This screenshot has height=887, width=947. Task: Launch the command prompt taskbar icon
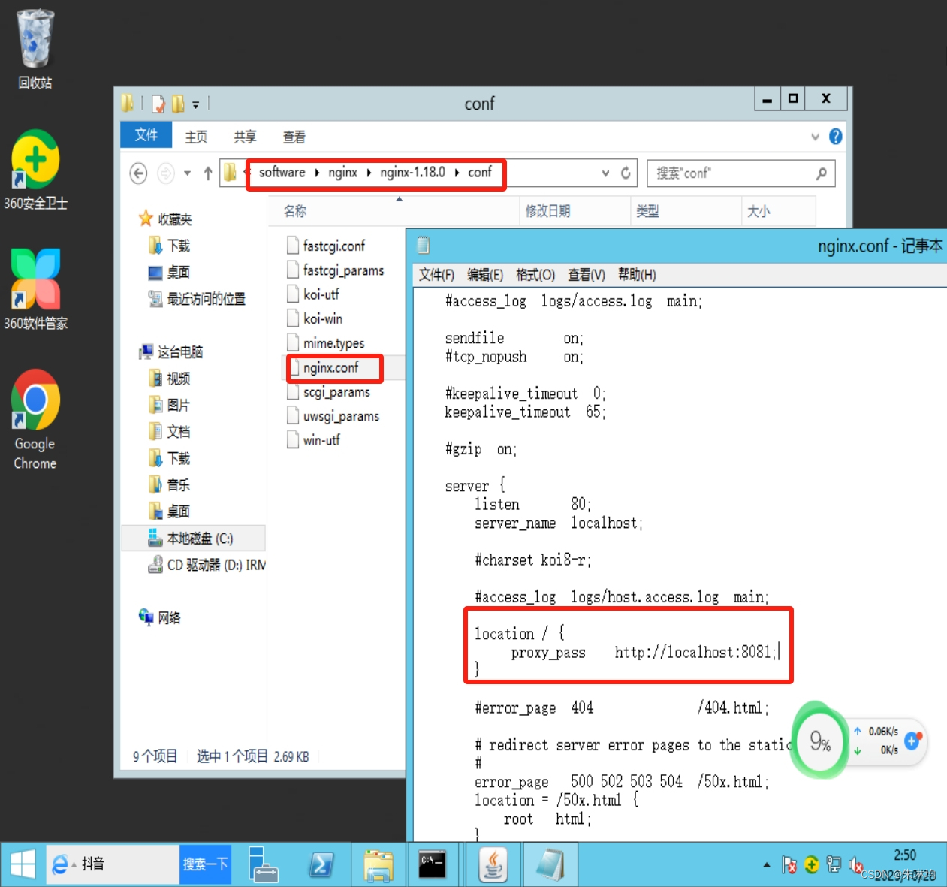tap(434, 864)
